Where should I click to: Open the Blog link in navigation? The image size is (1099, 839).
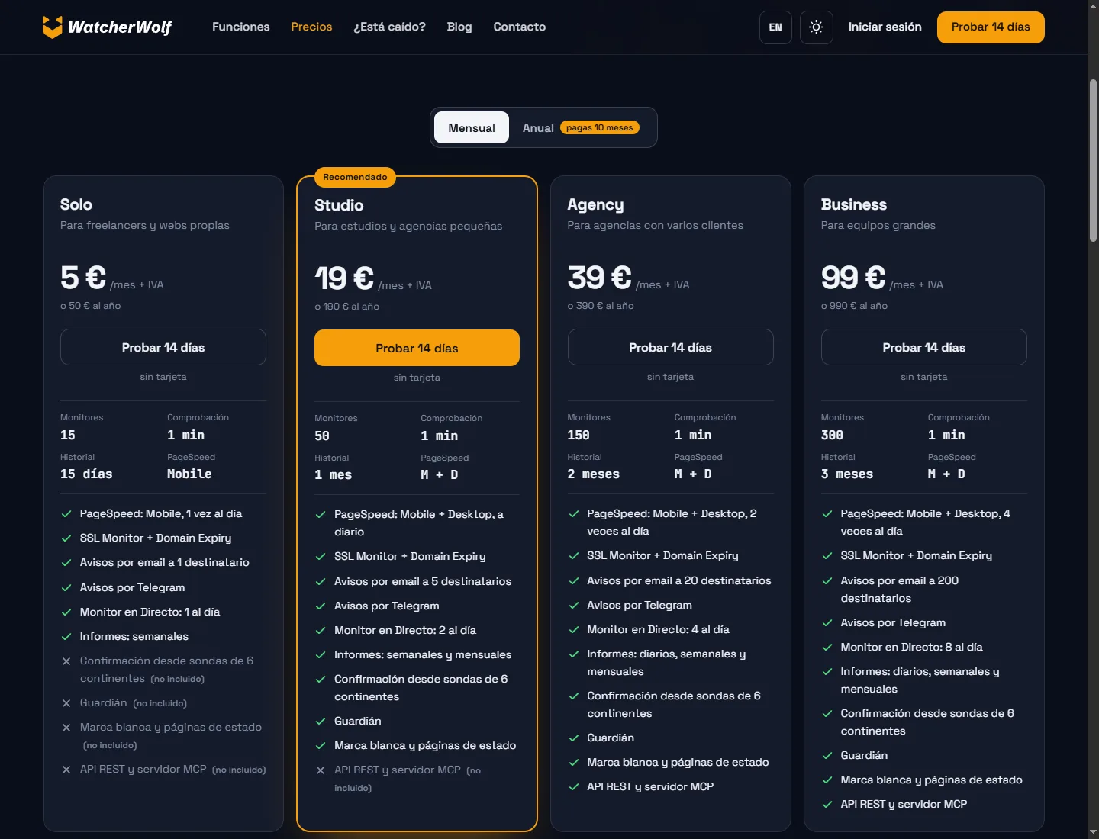pos(459,27)
